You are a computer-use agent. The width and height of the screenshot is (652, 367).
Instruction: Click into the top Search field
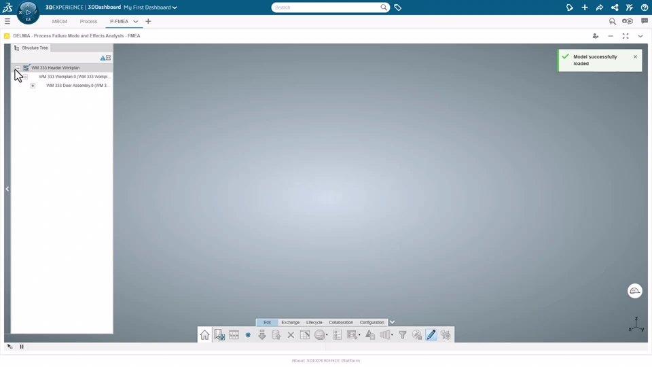click(x=327, y=7)
